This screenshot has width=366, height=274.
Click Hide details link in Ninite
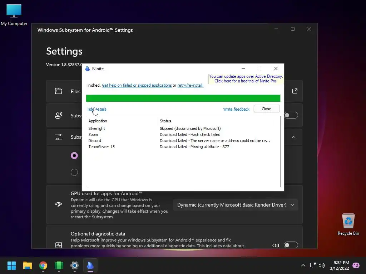[97, 109]
